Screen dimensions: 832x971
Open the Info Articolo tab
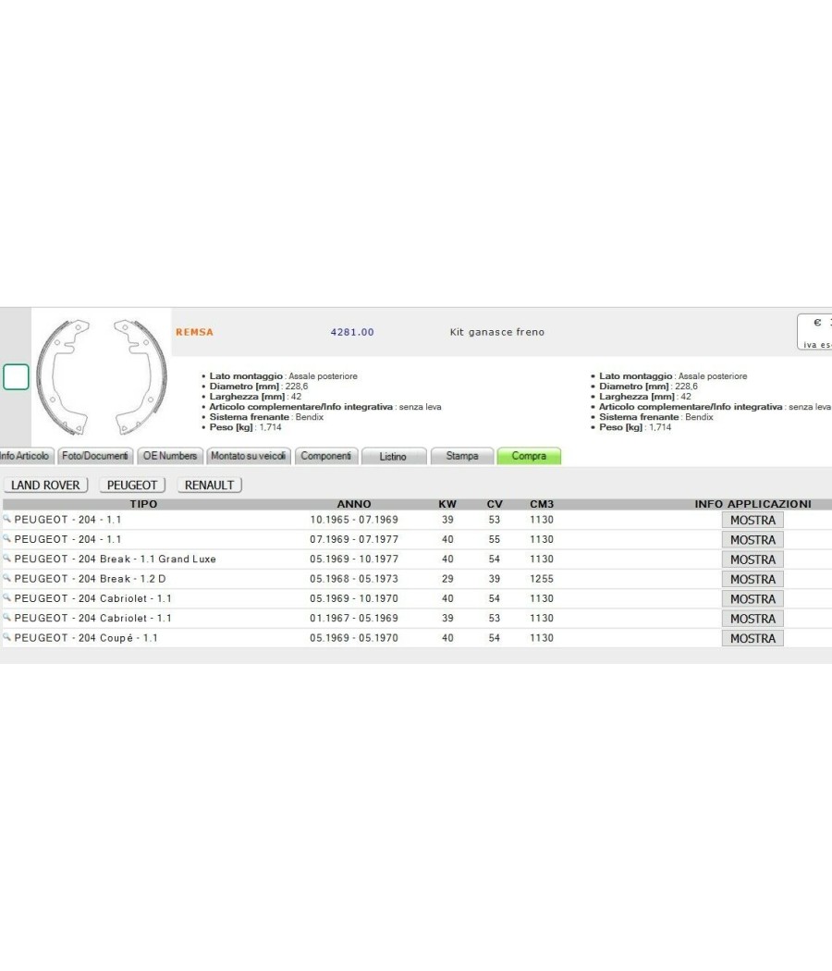(26, 456)
